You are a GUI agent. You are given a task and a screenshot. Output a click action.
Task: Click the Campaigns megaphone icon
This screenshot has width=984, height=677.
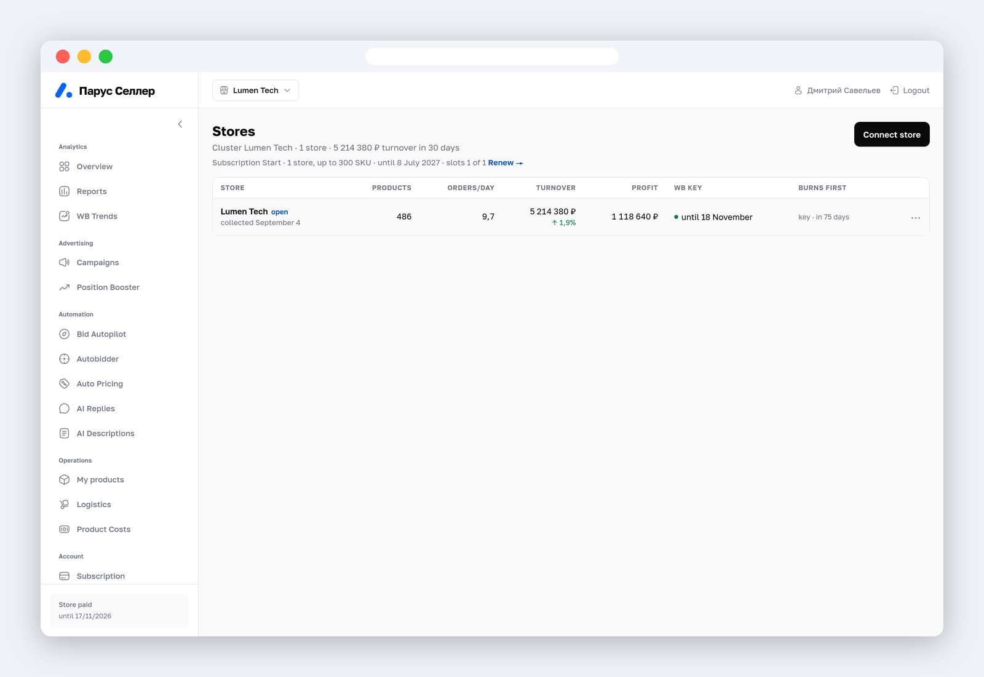click(64, 263)
